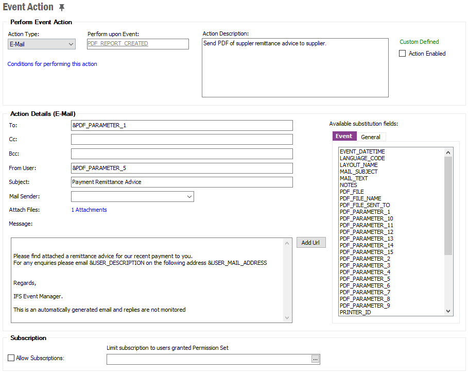Select the Event substitution tab
The width and height of the screenshot is (468, 373).
click(343, 137)
